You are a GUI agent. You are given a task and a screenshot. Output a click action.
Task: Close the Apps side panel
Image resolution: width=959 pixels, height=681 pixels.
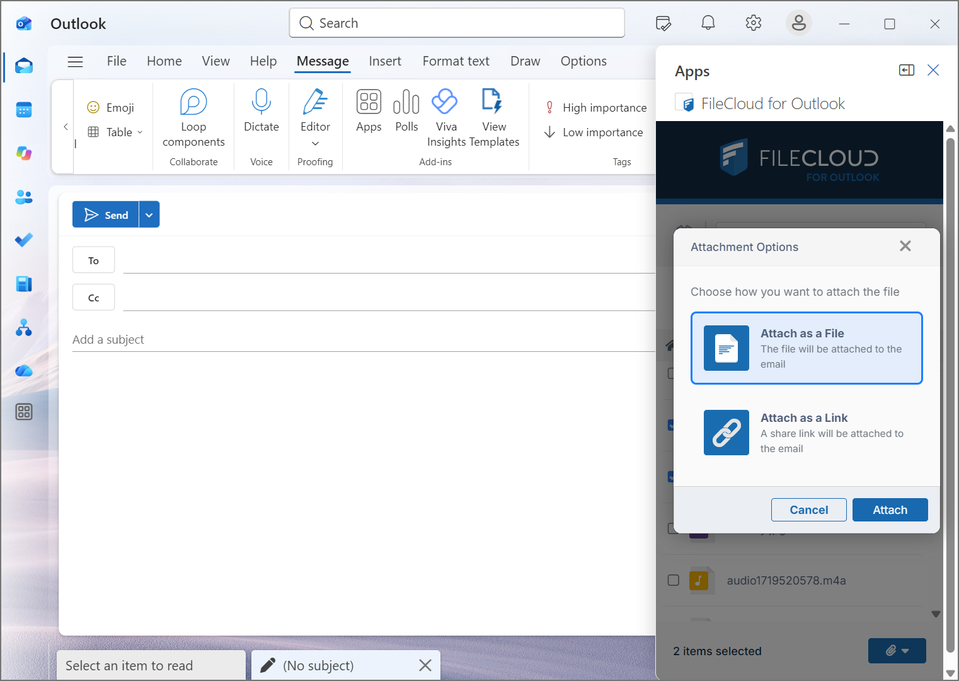[x=933, y=70]
